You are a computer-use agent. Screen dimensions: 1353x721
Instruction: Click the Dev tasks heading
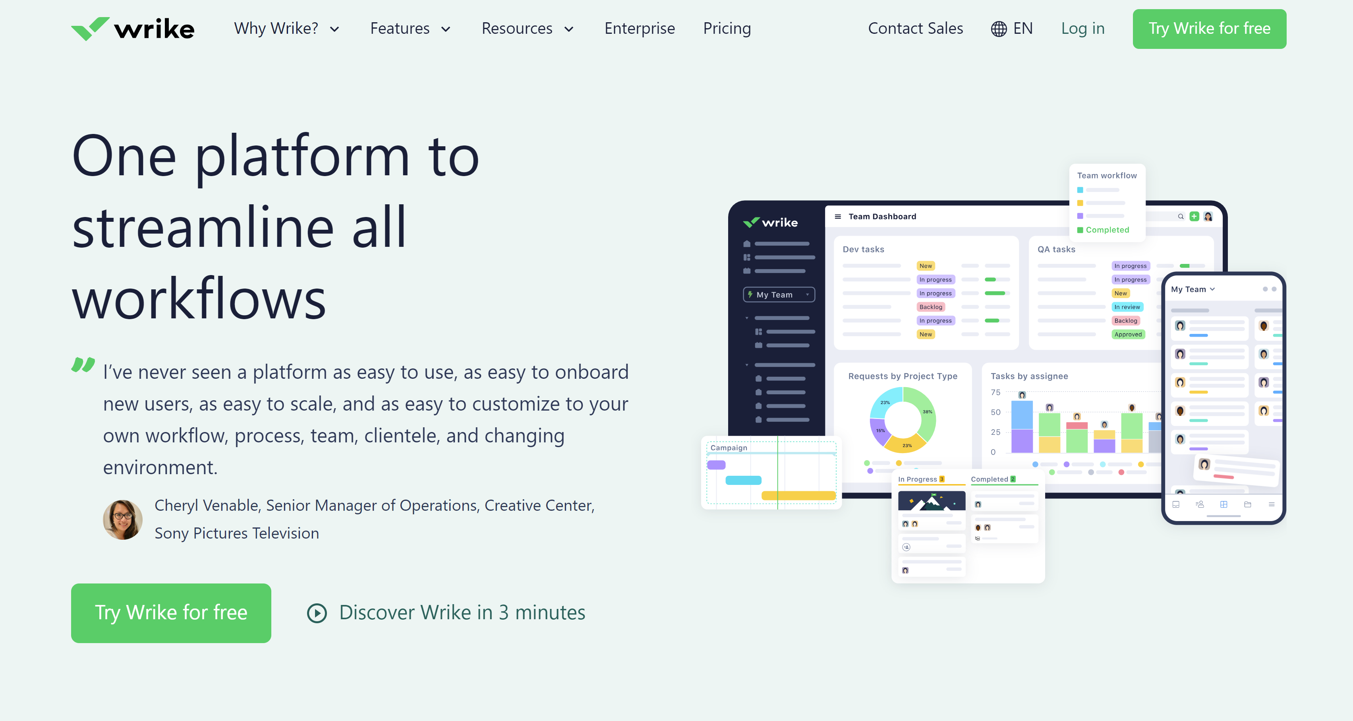coord(863,249)
